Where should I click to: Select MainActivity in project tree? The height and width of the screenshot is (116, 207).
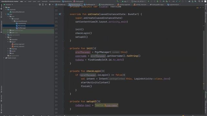[22, 26]
